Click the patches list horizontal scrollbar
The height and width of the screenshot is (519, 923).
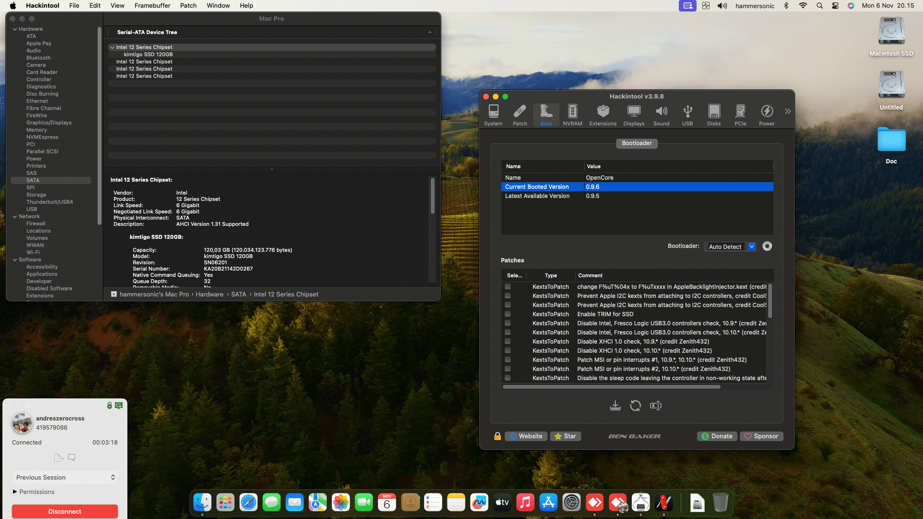[x=611, y=387]
